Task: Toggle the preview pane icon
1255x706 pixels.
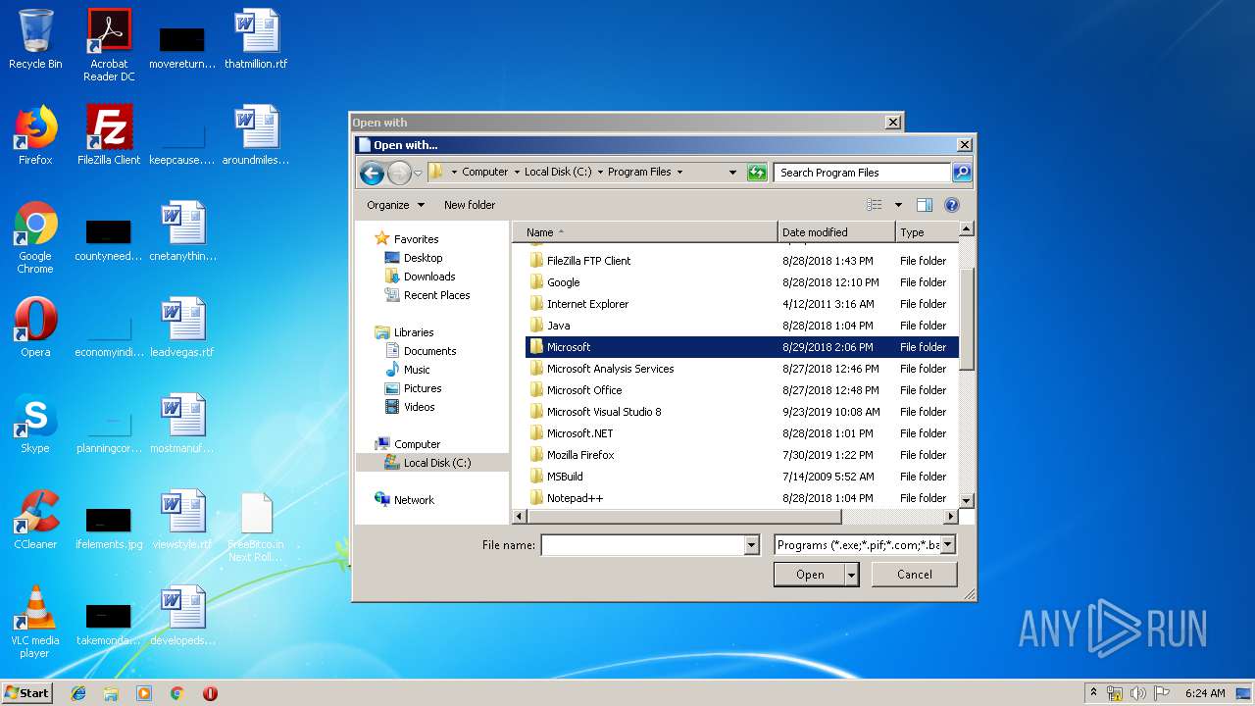Action: tap(924, 205)
